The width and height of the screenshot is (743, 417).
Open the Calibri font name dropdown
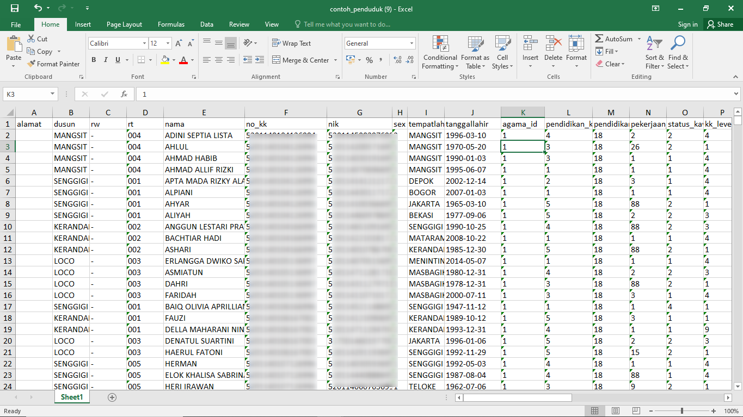tap(144, 43)
